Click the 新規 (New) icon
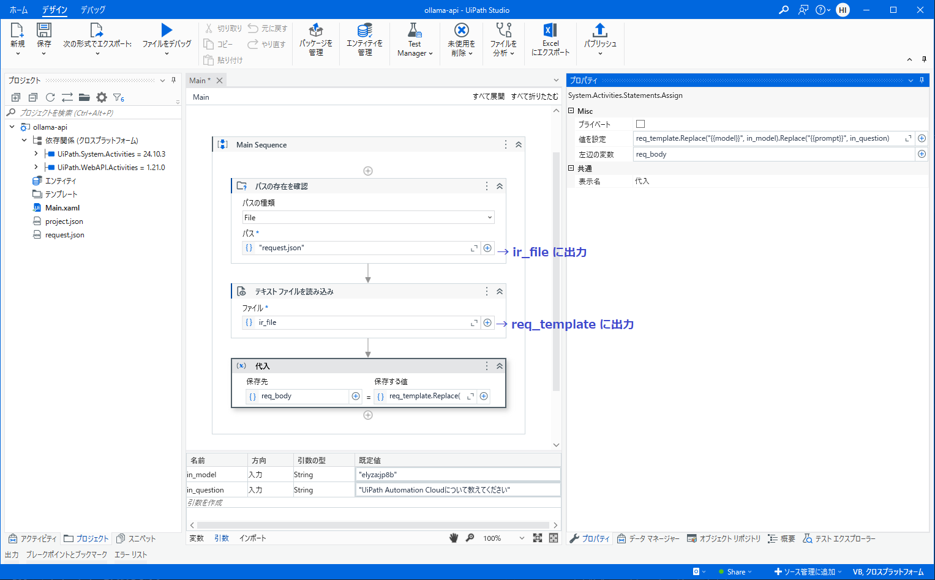 click(17, 31)
